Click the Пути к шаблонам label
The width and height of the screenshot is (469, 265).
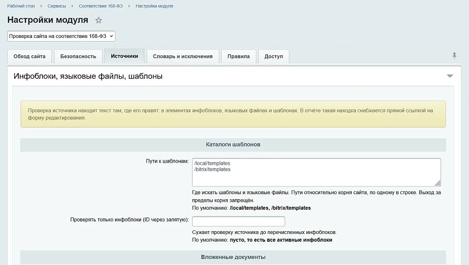tap(167, 161)
